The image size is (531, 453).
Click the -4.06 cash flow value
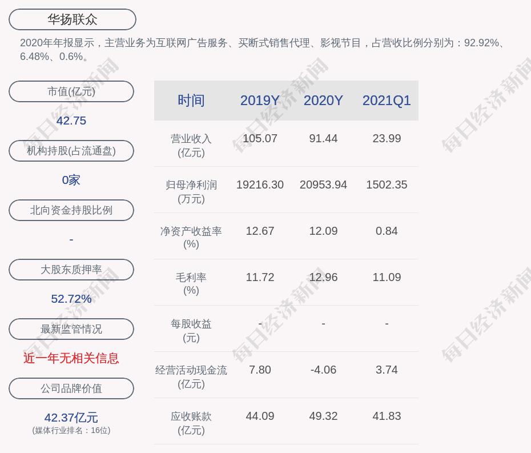point(323,370)
